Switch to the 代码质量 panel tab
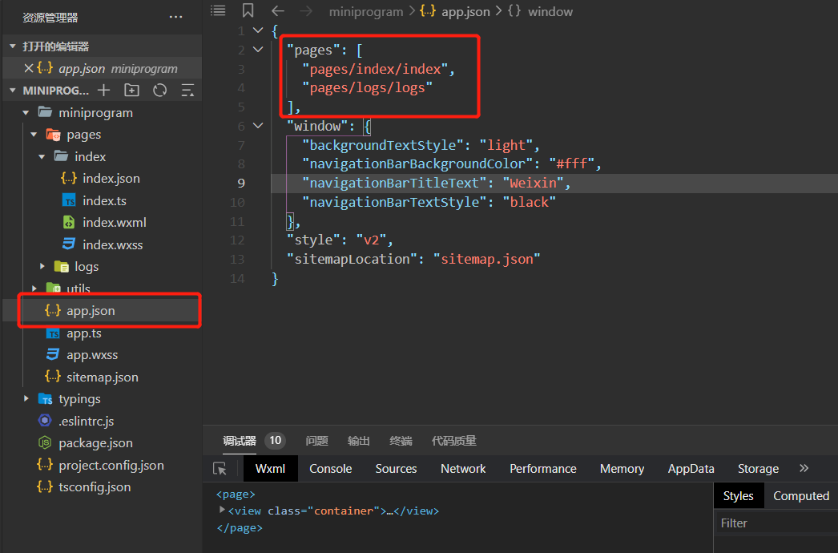The height and width of the screenshot is (553, 838). click(x=453, y=441)
